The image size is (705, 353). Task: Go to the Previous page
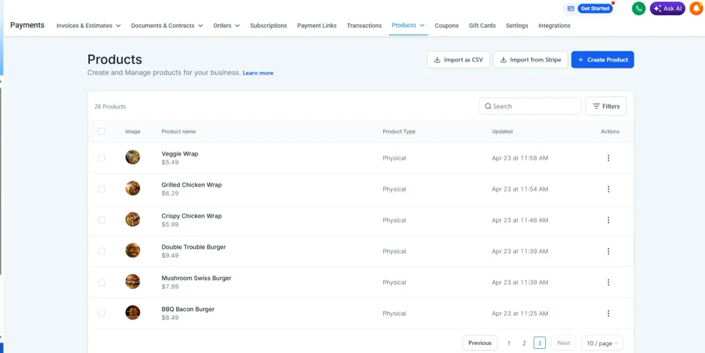[x=480, y=343]
